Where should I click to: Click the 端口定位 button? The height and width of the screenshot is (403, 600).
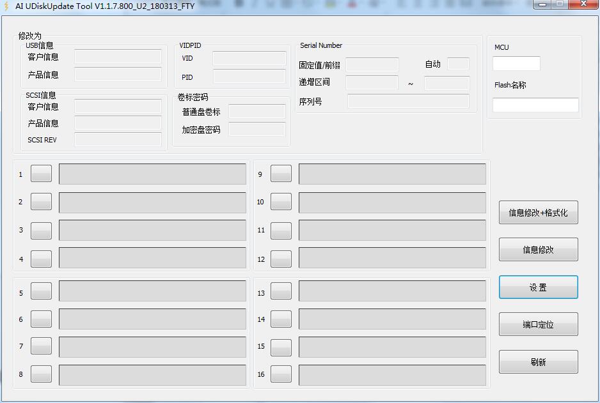pyautogui.click(x=538, y=324)
